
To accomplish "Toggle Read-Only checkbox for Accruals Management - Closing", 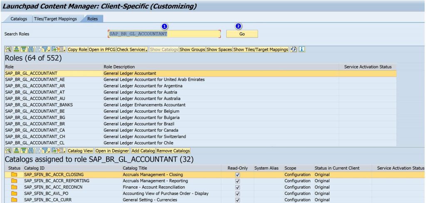I will pyautogui.click(x=238, y=175).
